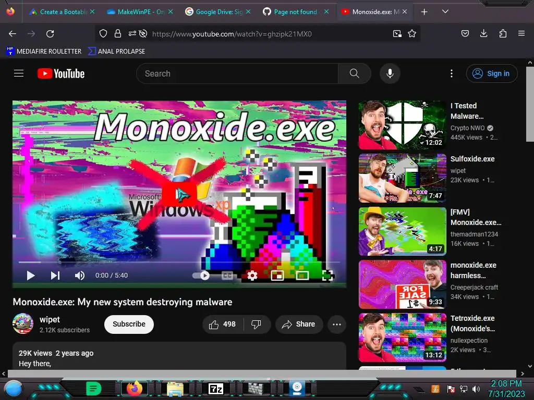Open the Firefox downloads panel

pos(483,33)
